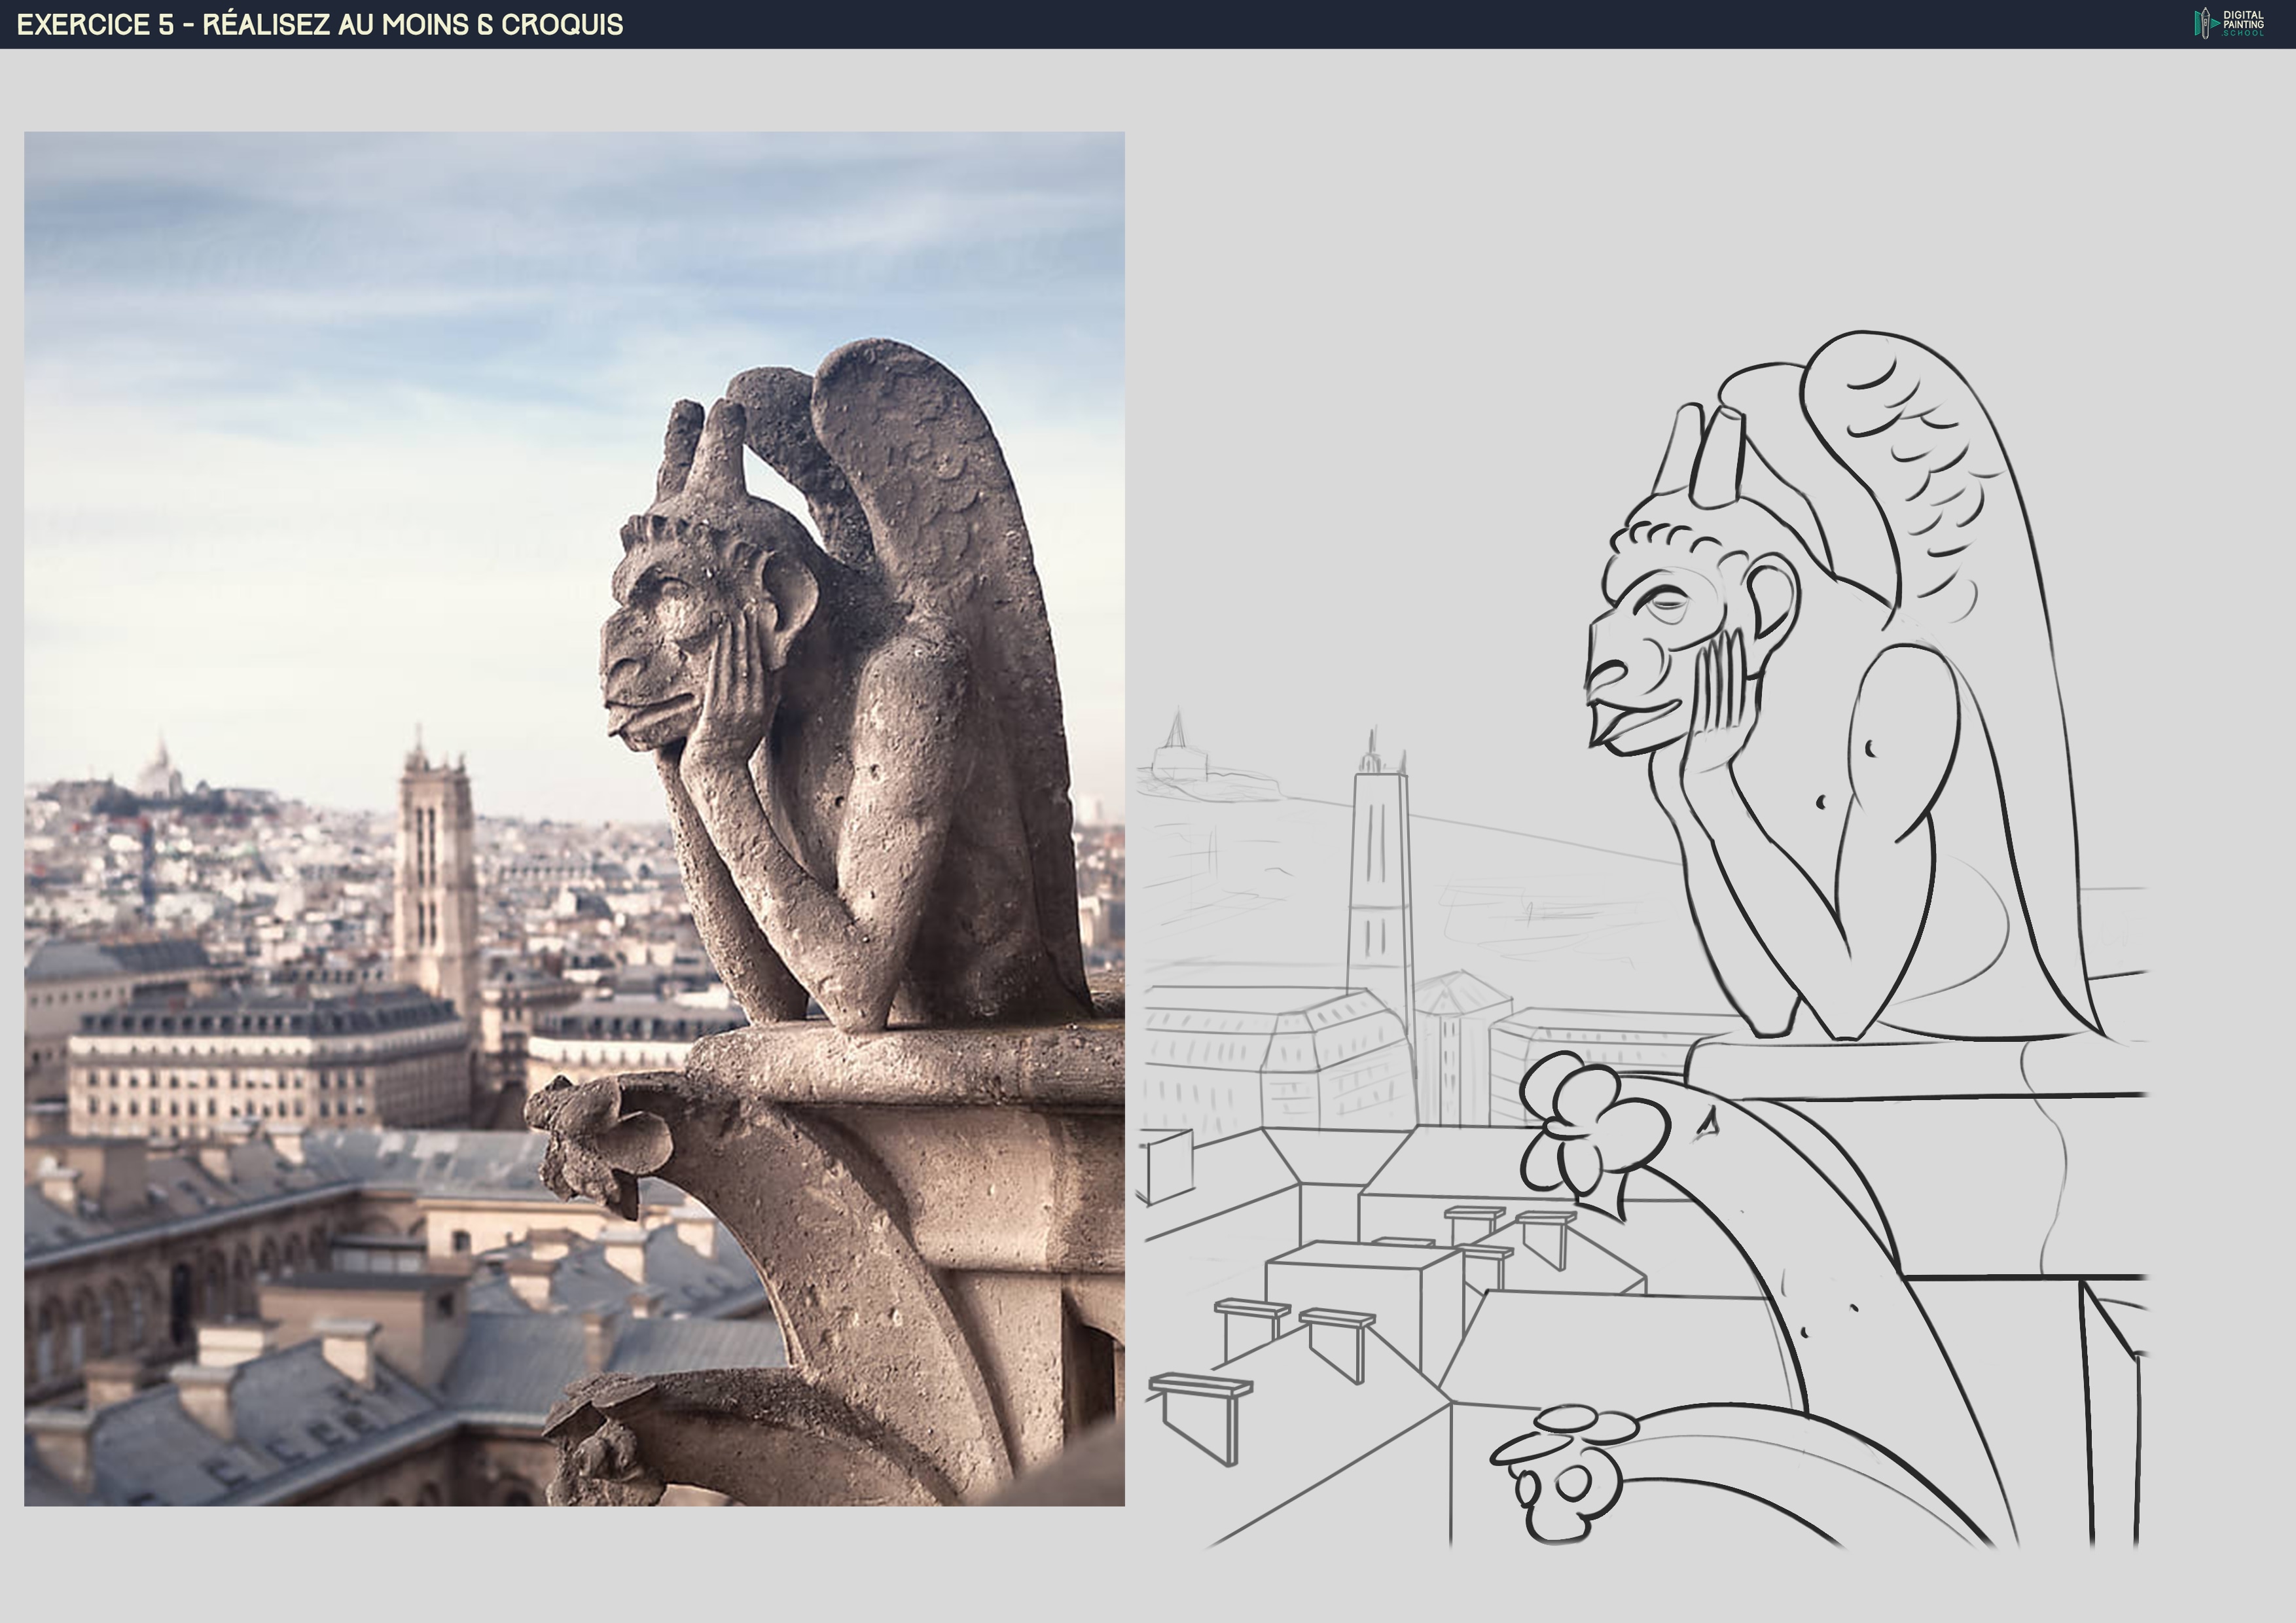Select the gargoyle line sketch drawing
Screen dimensions: 2296x1623
(x=1640, y=940)
